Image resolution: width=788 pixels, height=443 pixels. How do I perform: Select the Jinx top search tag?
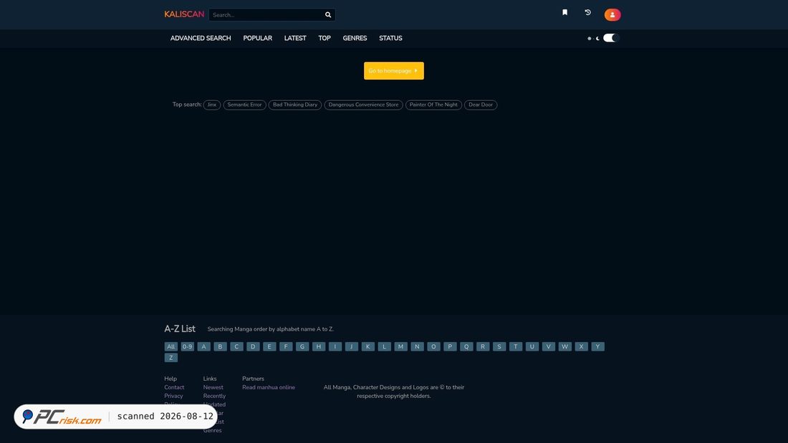point(211,105)
